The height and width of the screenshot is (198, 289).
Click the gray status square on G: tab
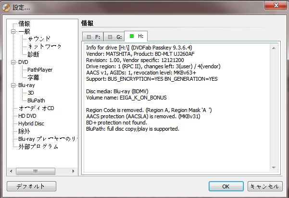[110, 37]
